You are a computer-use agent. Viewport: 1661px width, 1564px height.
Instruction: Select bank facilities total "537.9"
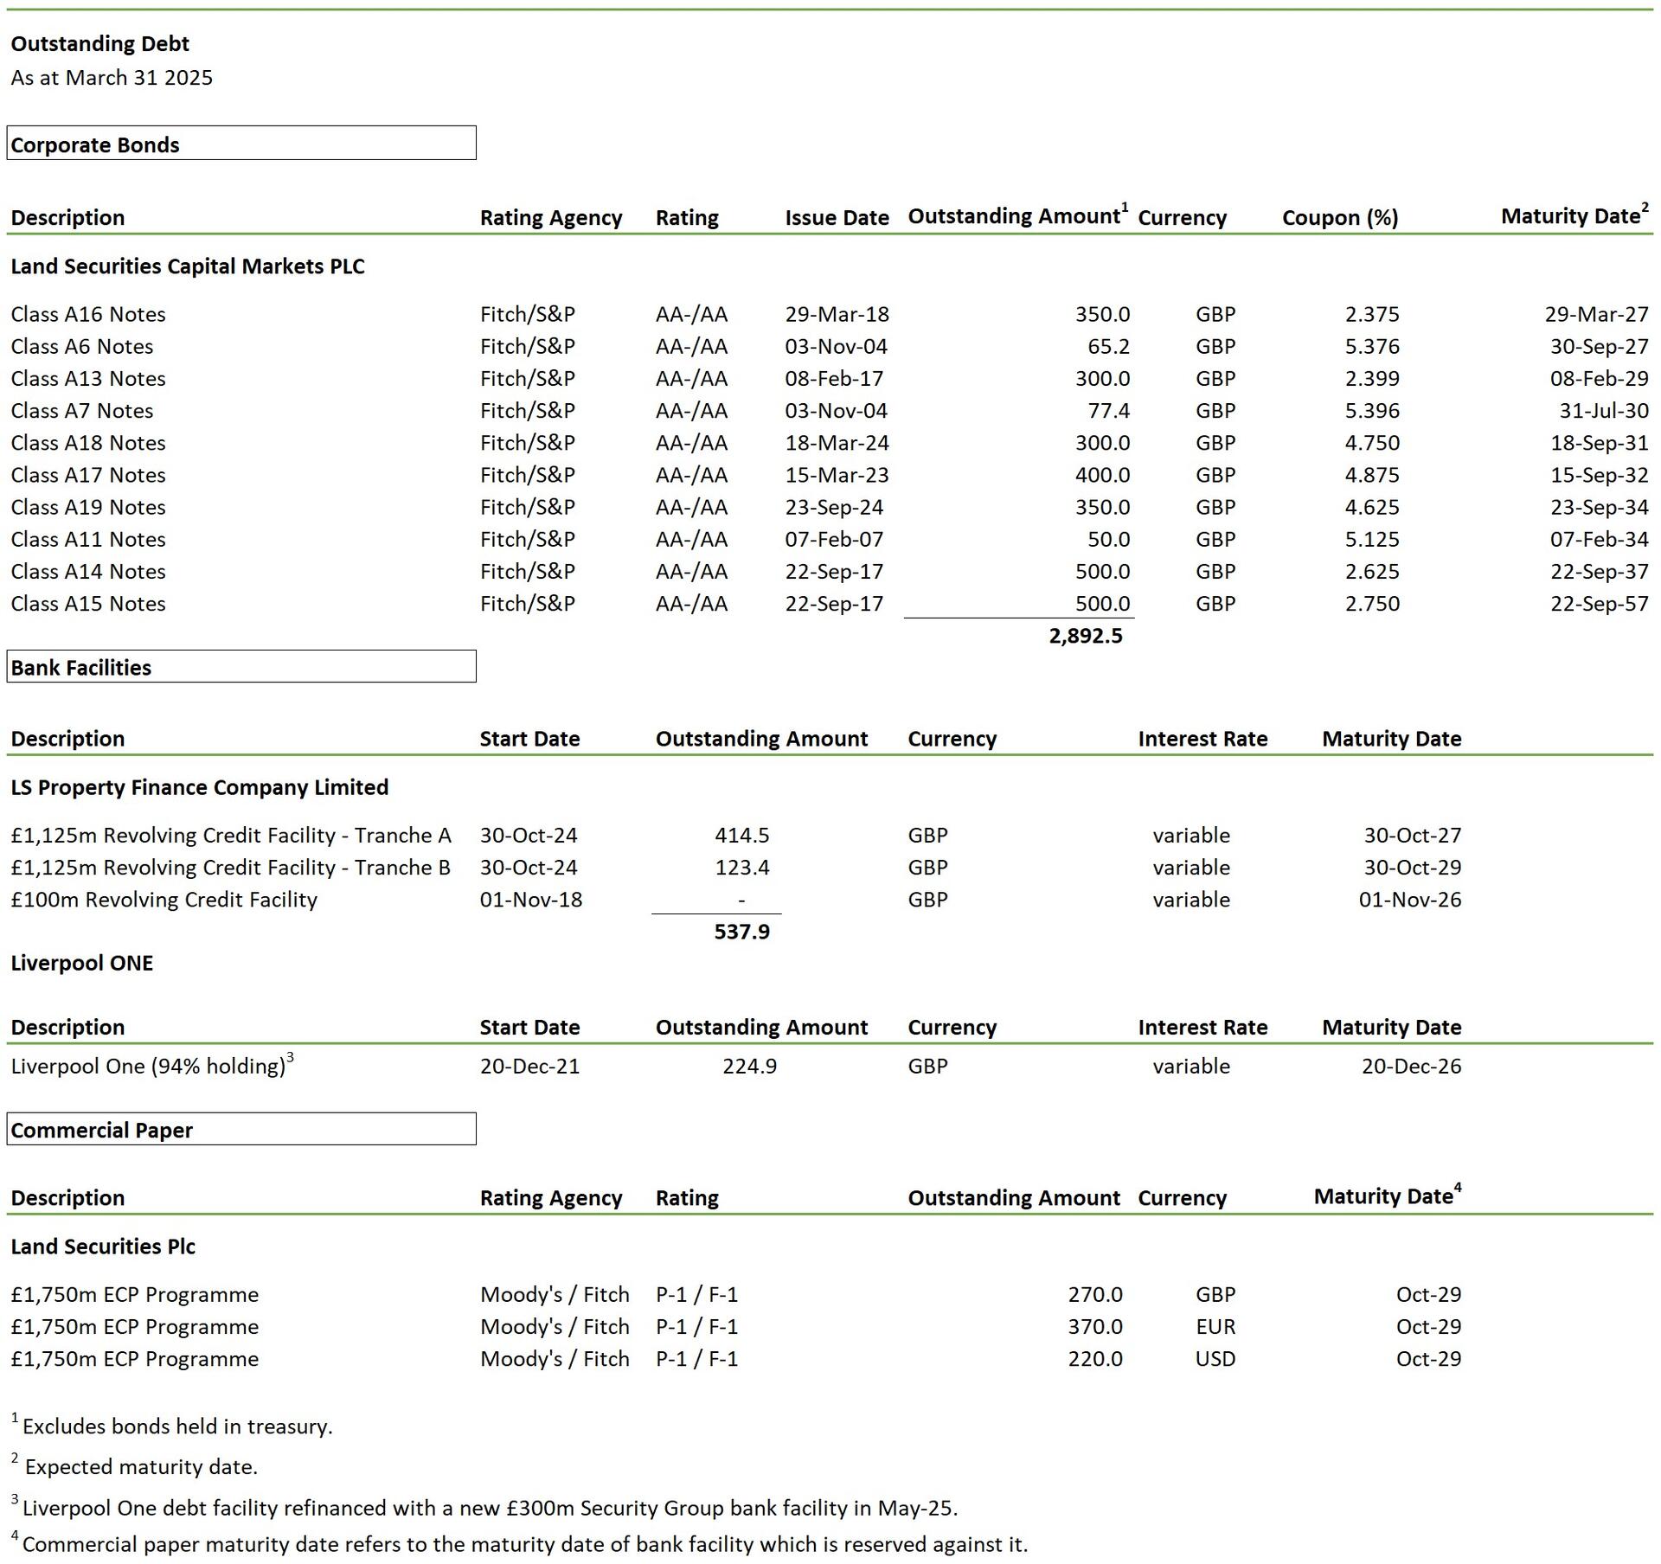point(742,932)
